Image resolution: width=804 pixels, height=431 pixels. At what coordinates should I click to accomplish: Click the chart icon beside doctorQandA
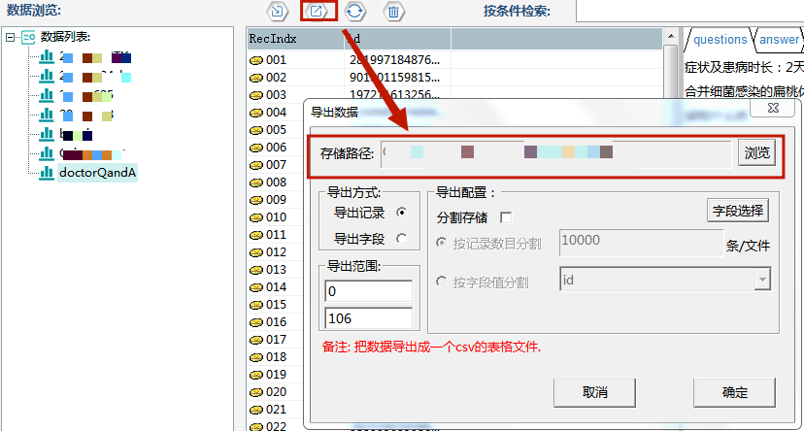coord(47,173)
